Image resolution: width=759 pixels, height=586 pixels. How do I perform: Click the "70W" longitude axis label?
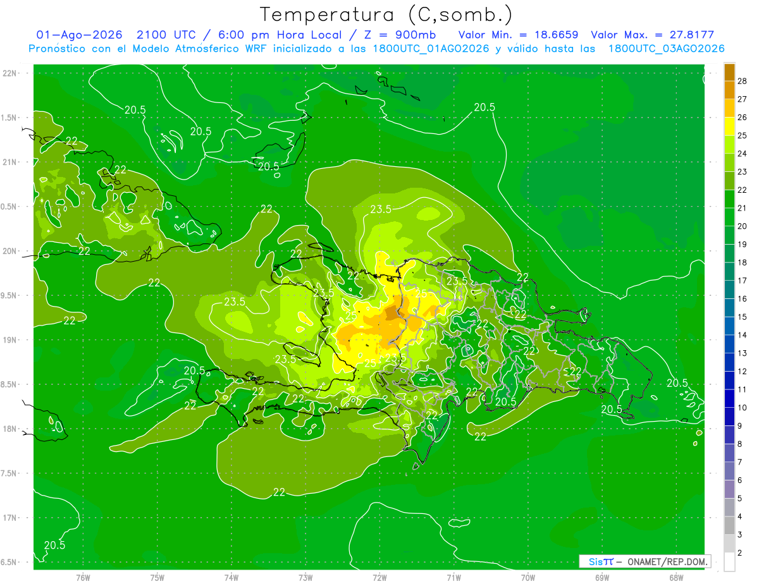tap(528, 578)
